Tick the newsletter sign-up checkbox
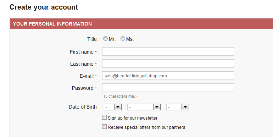Viewport: 273px width, 137px height. point(104,117)
